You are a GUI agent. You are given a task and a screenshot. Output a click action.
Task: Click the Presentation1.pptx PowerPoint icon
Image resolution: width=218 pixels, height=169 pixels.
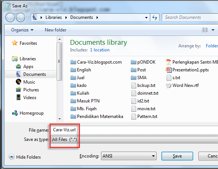pos(169,70)
